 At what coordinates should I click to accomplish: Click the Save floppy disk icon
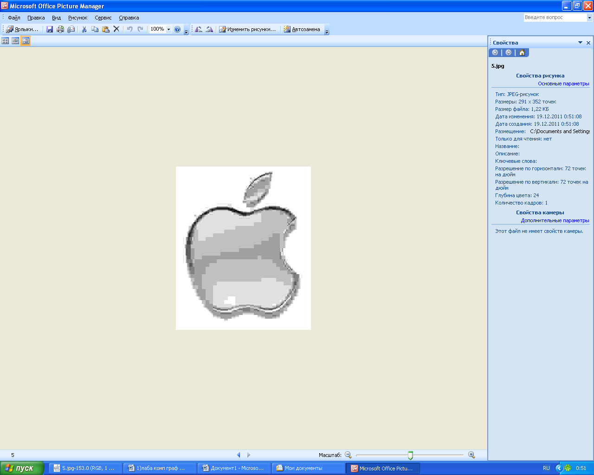coord(50,29)
